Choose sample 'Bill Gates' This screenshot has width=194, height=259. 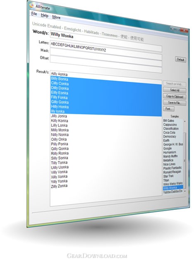pos(169,121)
